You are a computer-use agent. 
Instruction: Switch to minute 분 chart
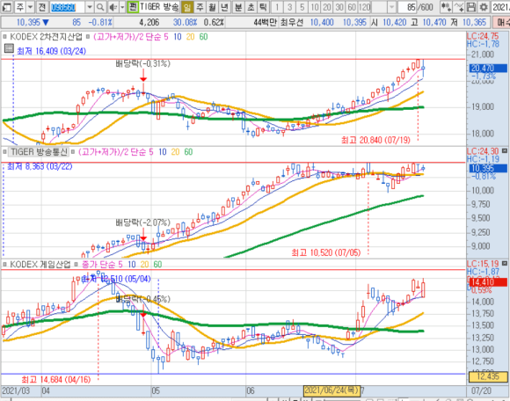pos(238,7)
